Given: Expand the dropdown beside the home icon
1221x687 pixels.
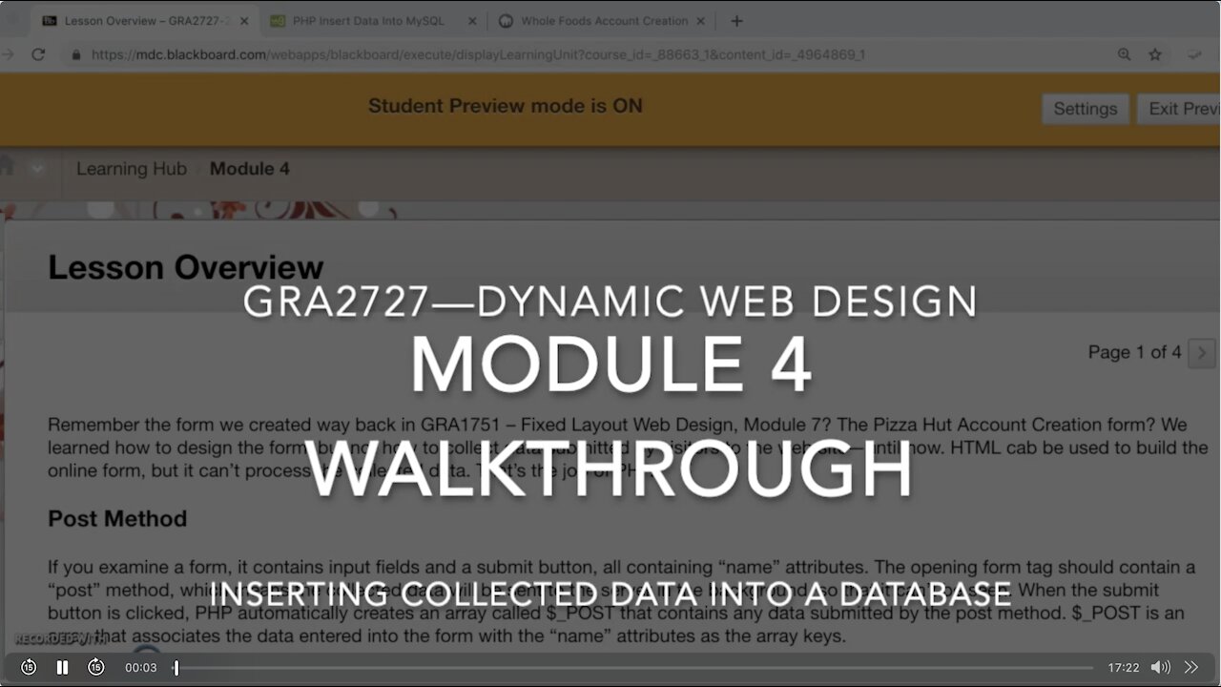Looking at the screenshot, I should tap(37, 169).
